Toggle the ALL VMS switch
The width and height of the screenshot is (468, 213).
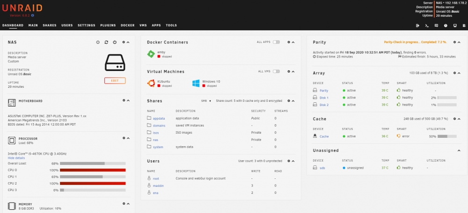[x=277, y=71]
